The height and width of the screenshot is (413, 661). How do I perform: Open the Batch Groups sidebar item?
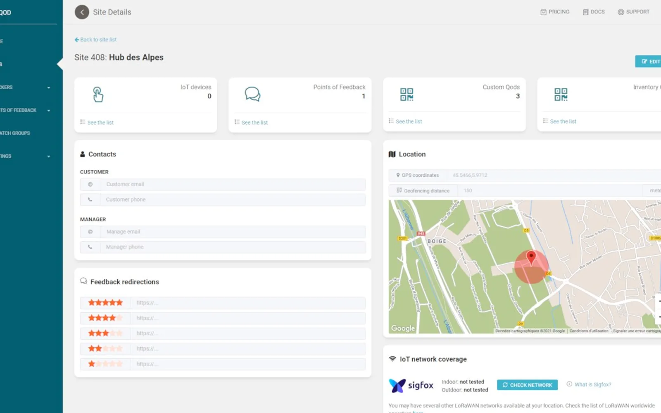tap(15, 133)
